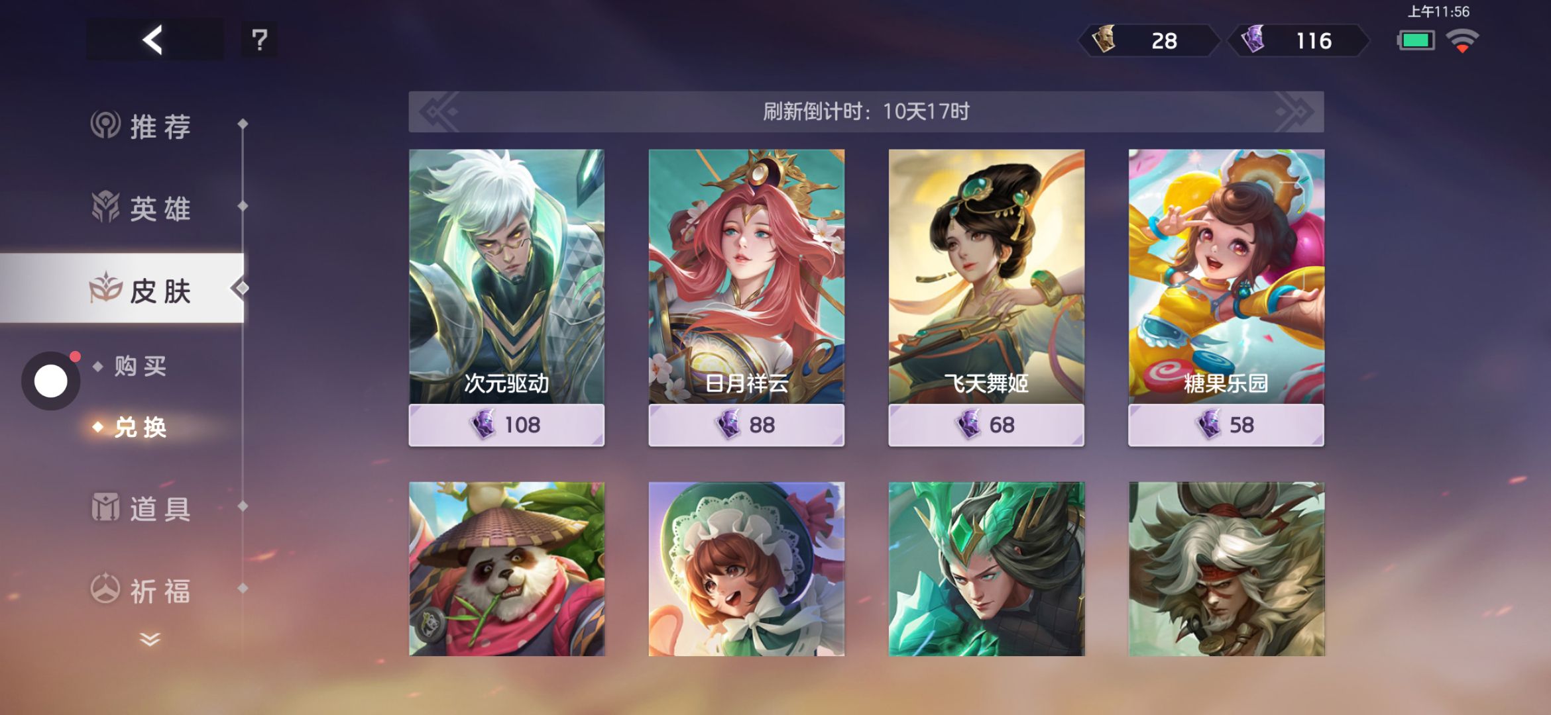Redeem 日月祥云 skin for 88 crystals

(746, 424)
